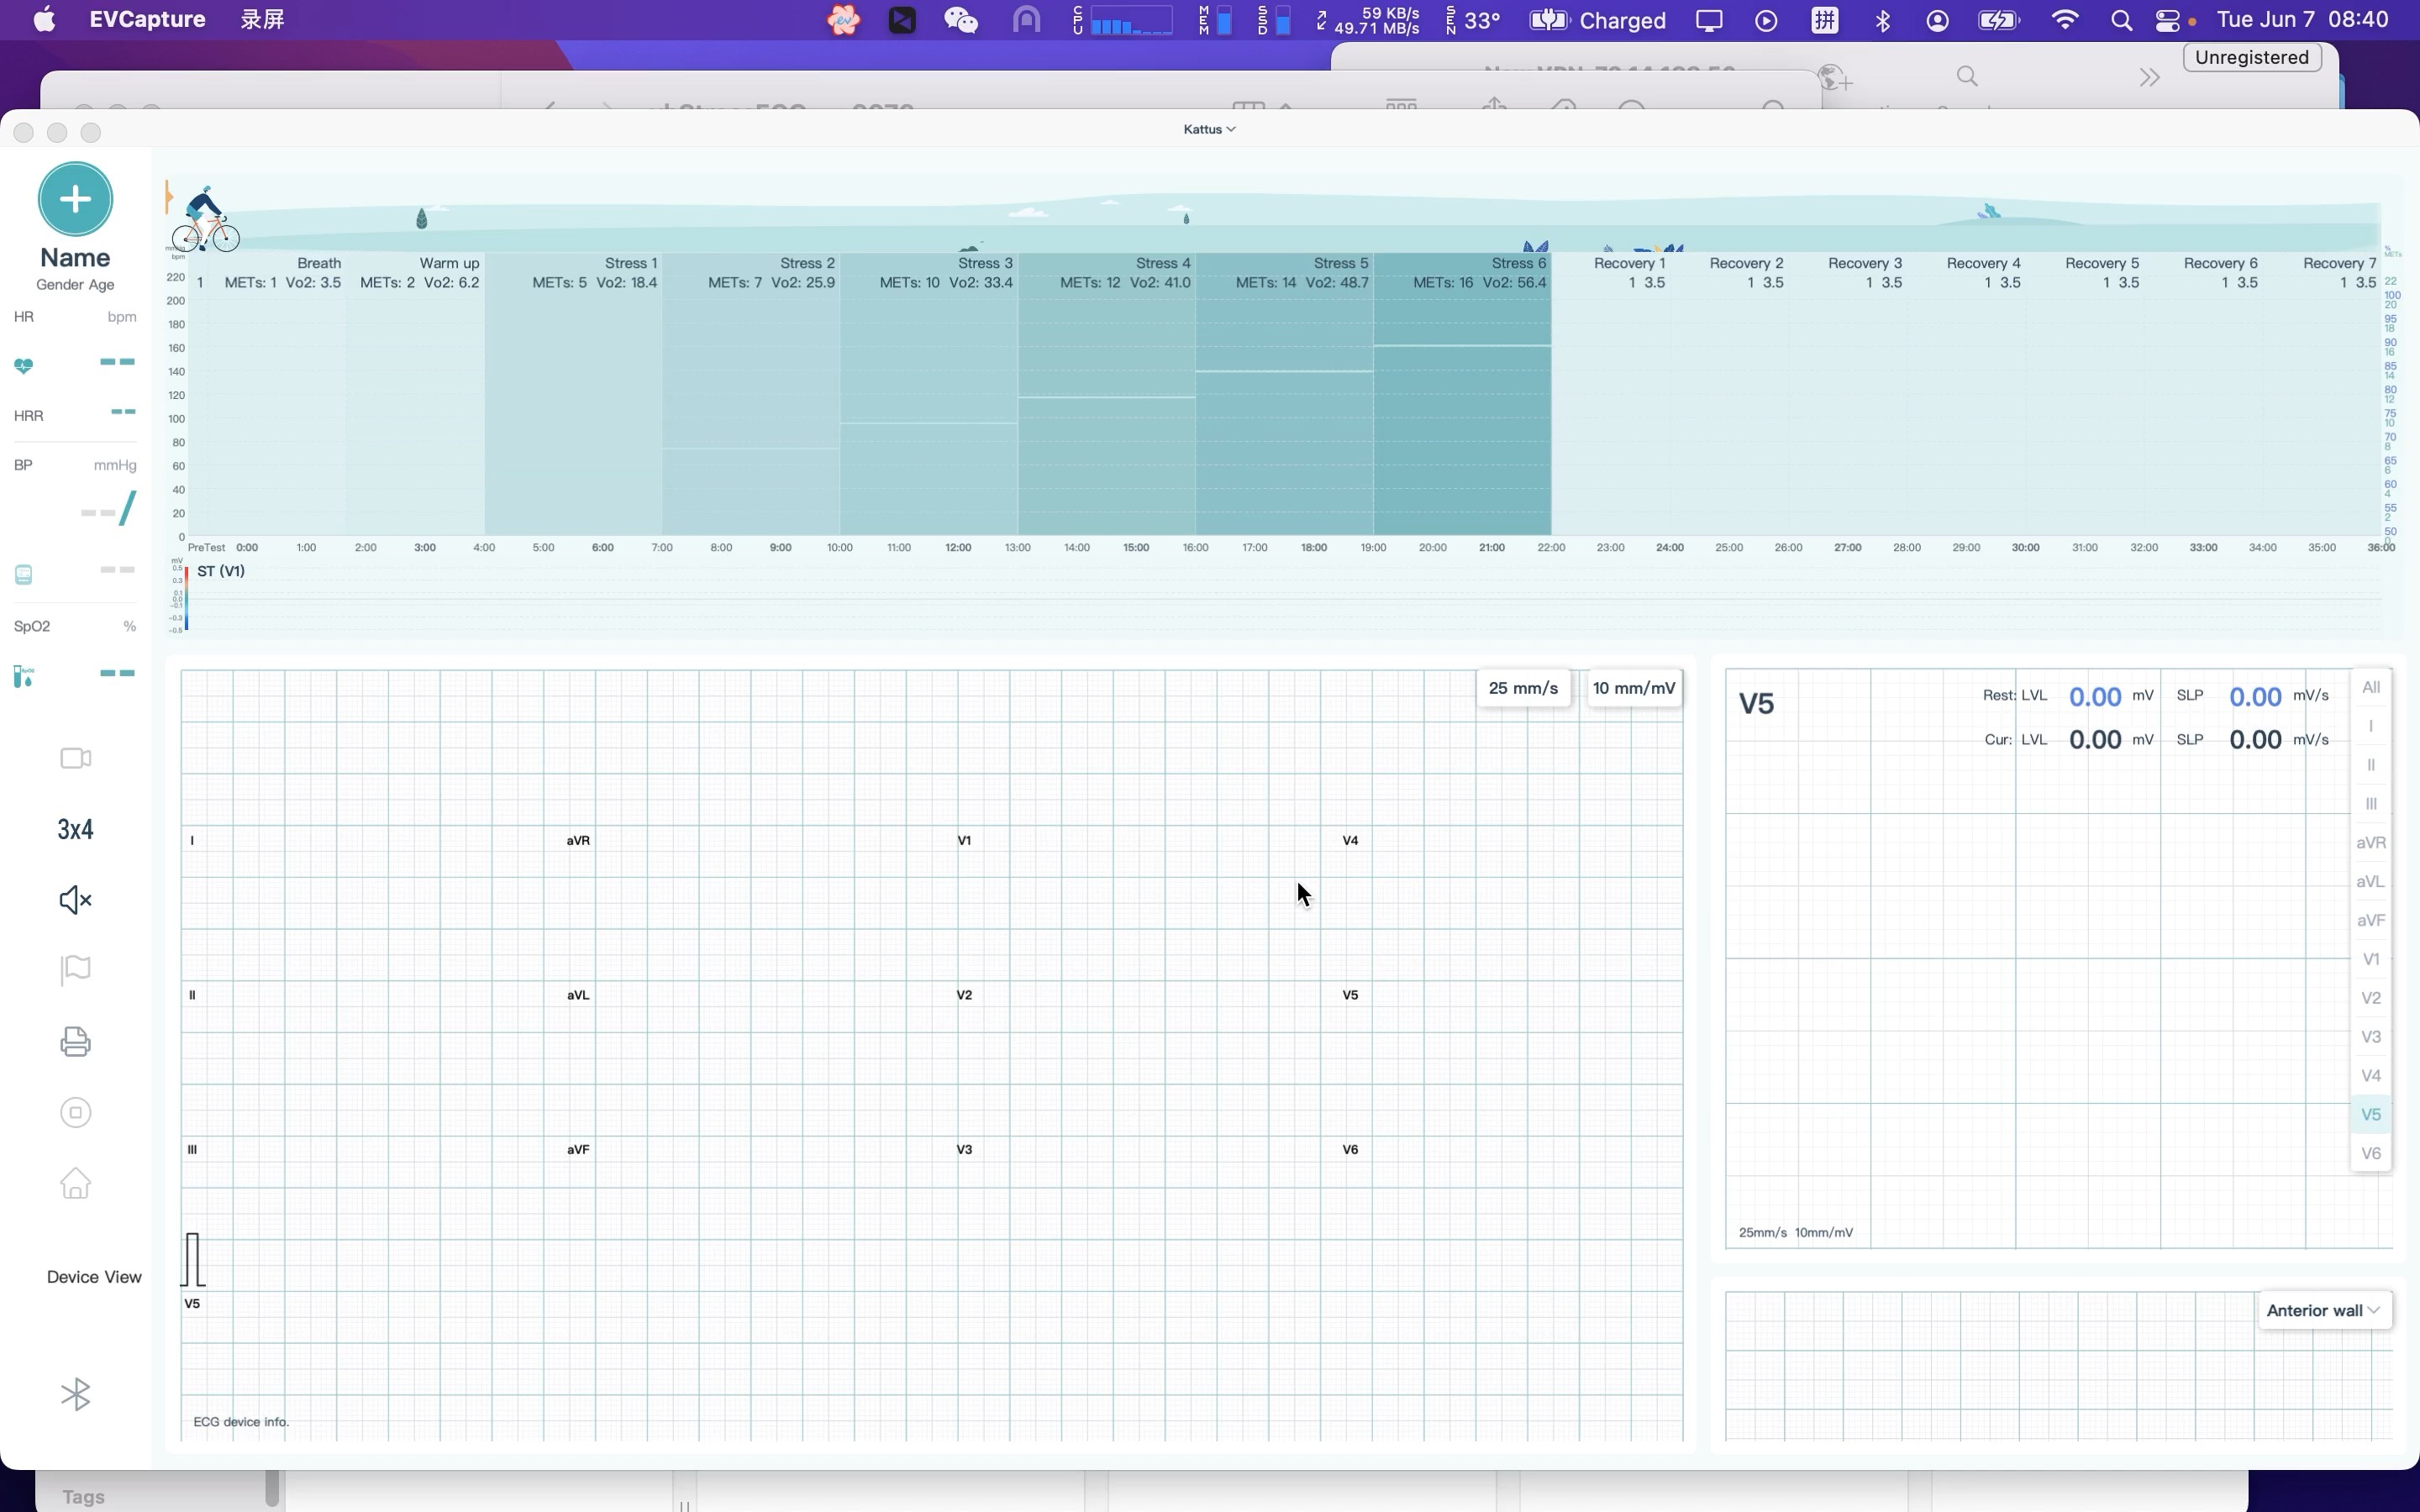Click WeChat icon in menu bar
The image size is (2420, 1512).
(961, 20)
